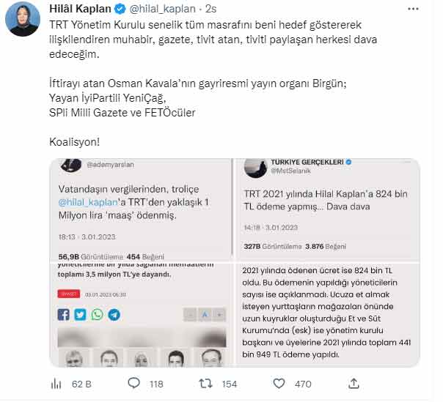The image size is (443, 402).
Task: Open the three-dot more options menu
Action: click(413, 9)
